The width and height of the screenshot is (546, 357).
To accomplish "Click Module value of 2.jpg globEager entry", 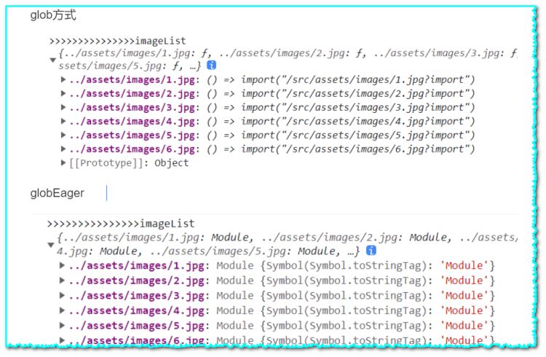I will pos(355,281).
